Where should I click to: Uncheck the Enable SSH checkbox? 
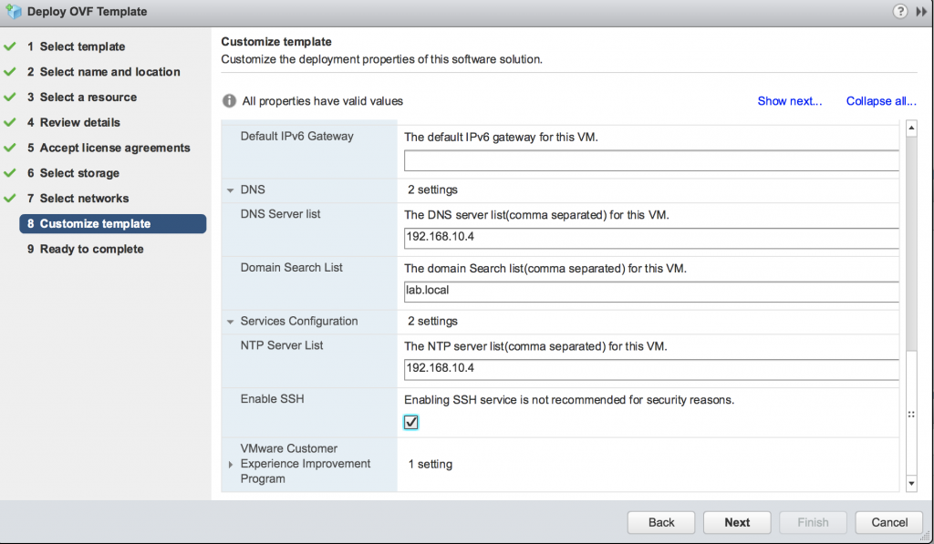coord(411,423)
